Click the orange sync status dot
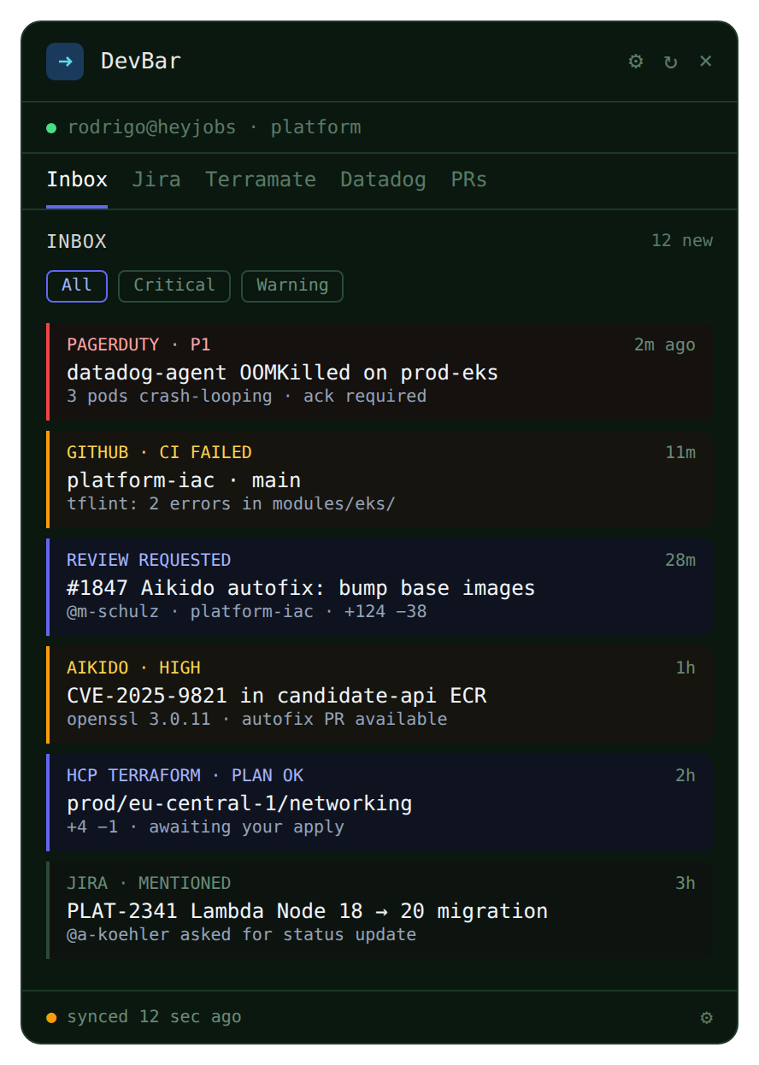 click(x=51, y=1017)
